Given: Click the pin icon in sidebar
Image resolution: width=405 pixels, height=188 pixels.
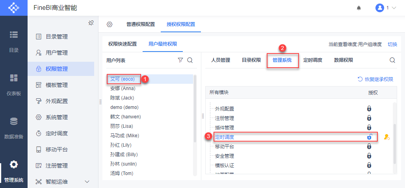Looking at the screenshot, I should coord(91,23).
